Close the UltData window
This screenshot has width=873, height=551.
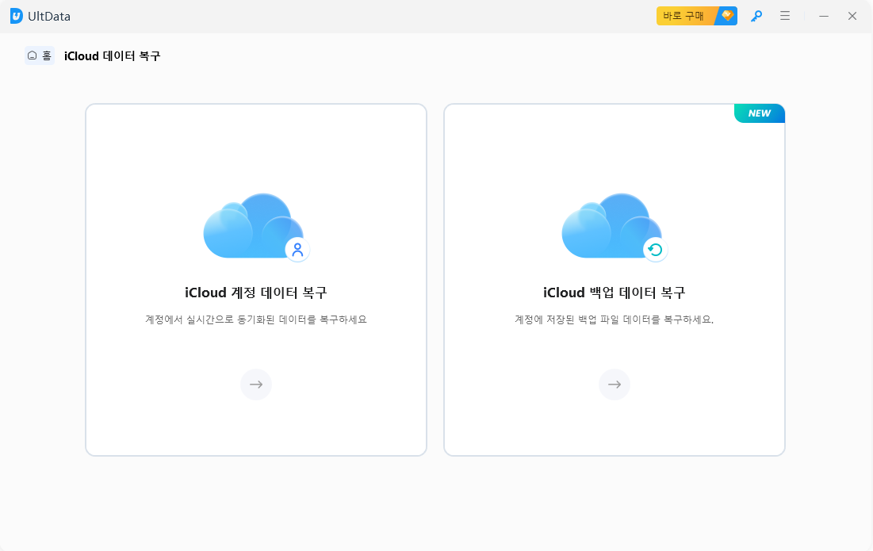pos(852,16)
